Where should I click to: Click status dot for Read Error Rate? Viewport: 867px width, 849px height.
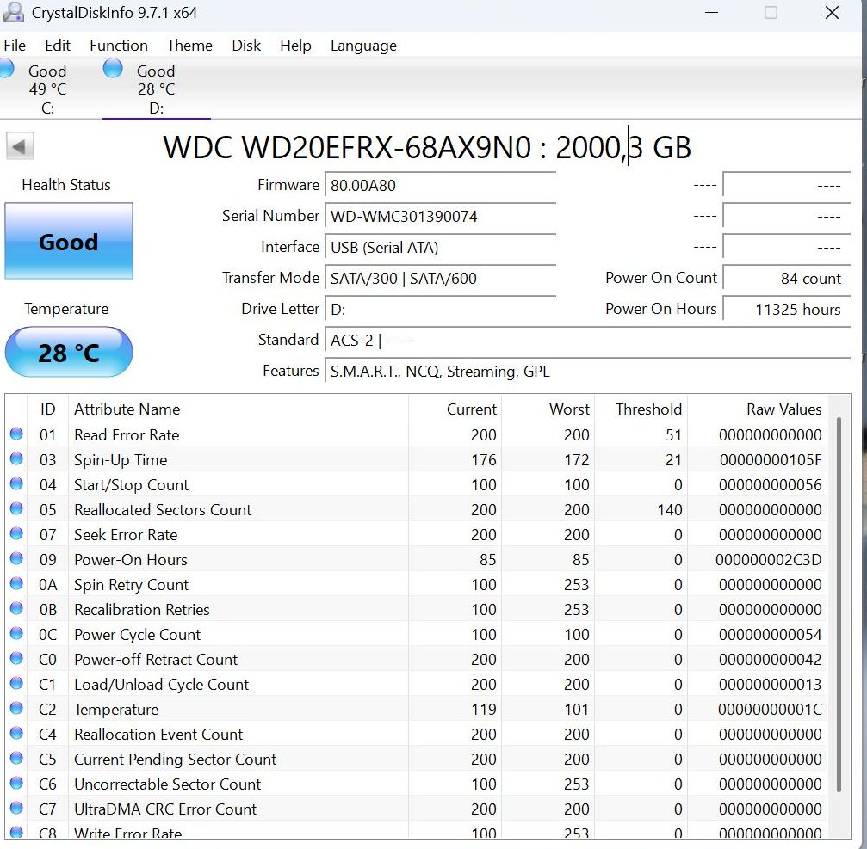(x=16, y=434)
